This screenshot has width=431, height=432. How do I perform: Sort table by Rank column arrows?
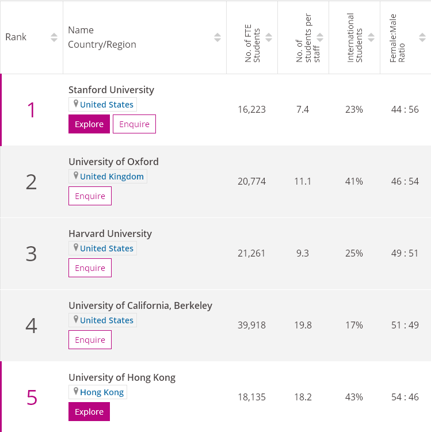click(54, 37)
